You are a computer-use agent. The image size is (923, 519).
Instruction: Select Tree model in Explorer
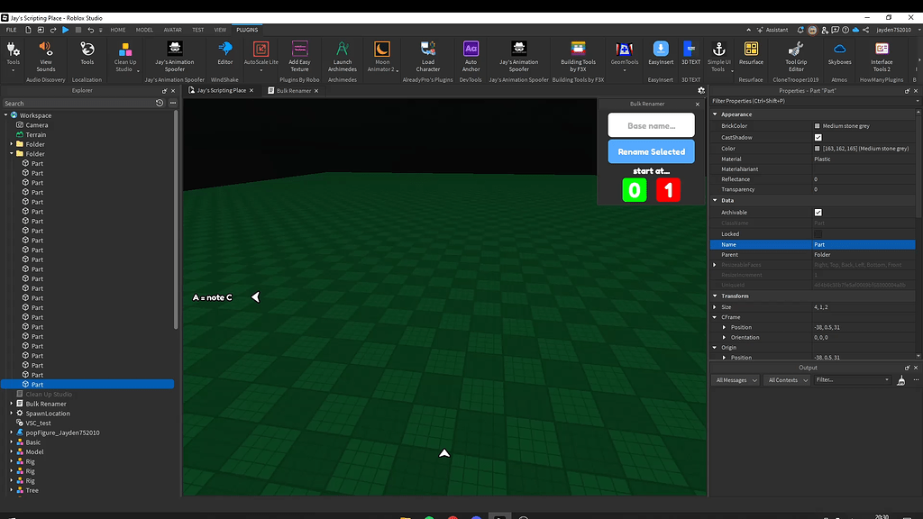tap(32, 490)
